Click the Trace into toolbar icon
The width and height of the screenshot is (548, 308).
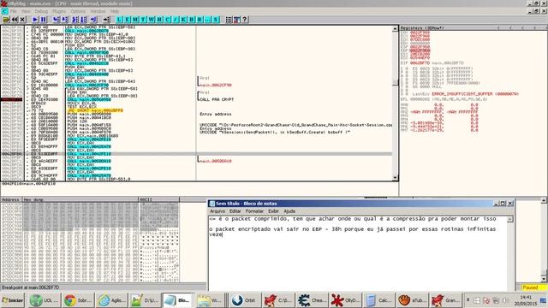point(74,20)
